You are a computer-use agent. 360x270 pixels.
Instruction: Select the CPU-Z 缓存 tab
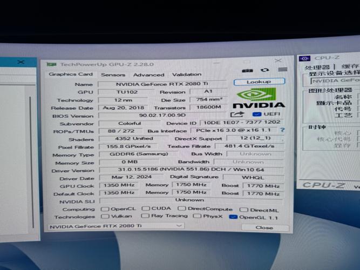click(349, 66)
